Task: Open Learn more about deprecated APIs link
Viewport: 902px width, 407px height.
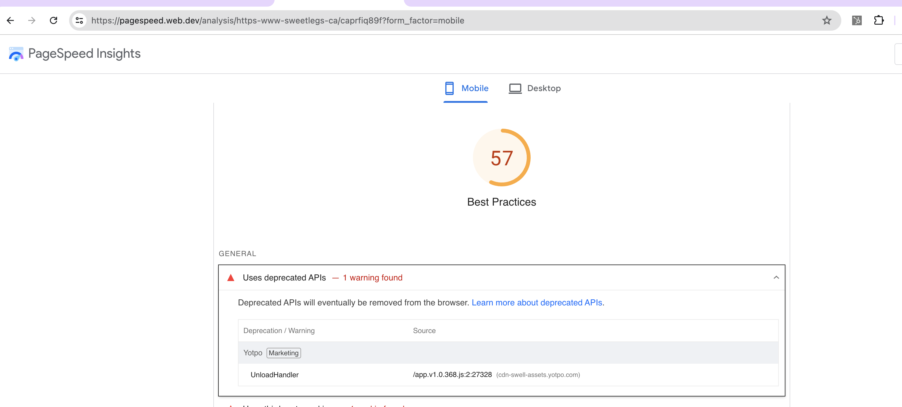Action: point(537,303)
